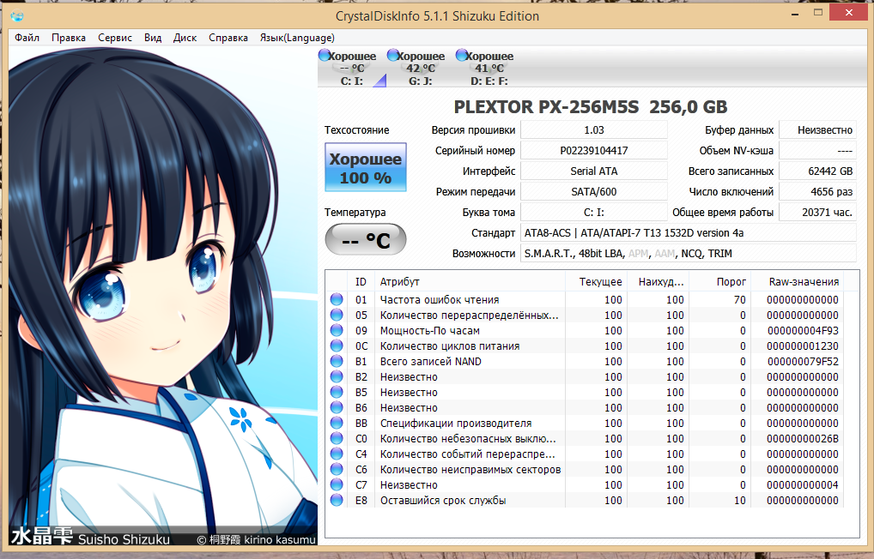
Task: Click the Текущее column header
Action: click(597, 282)
